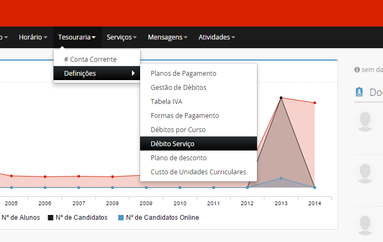383x242 pixels.
Task: Open Gestão de Débitos
Action: point(179,87)
